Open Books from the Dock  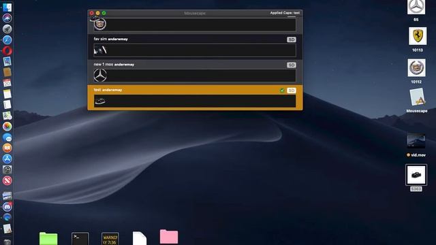pos(7,148)
